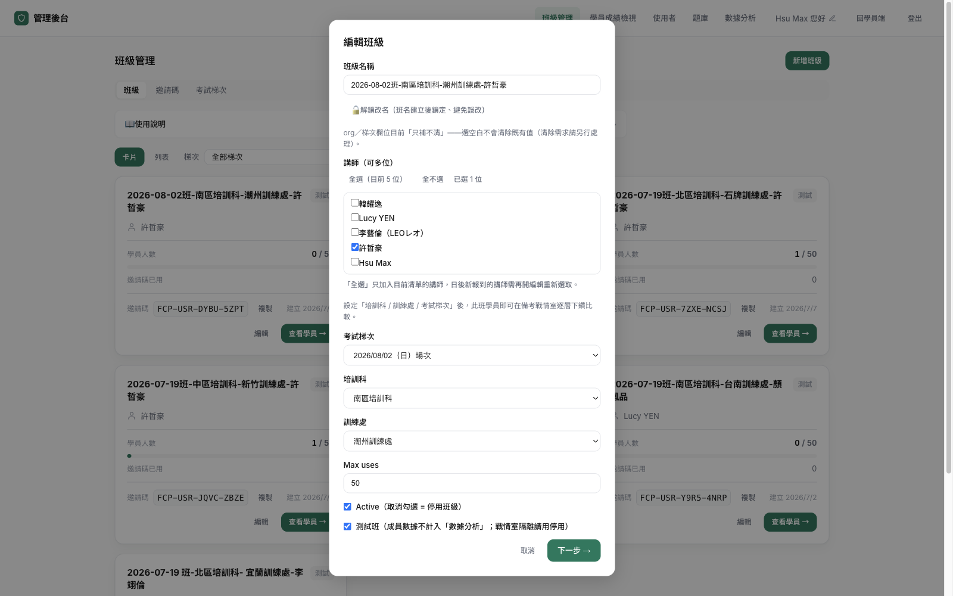
Task: Uncheck the 許哲豪 instructor checkbox
Action: (x=355, y=247)
